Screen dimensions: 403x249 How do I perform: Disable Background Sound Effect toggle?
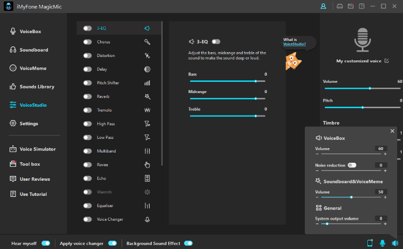point(189,243)
